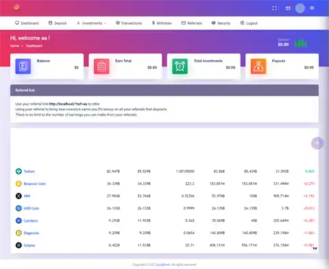This screenshot has width=329, height=269.
Task: Expand the Investments dropdown menu
Action: (91, 23)
